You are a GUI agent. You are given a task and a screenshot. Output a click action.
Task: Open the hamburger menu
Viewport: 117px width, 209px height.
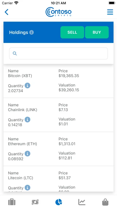point(110,12)
